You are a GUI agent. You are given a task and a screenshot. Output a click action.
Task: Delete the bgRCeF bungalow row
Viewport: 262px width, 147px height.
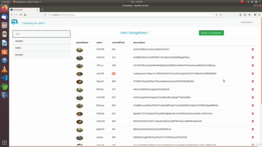click(x=253, y=129)
